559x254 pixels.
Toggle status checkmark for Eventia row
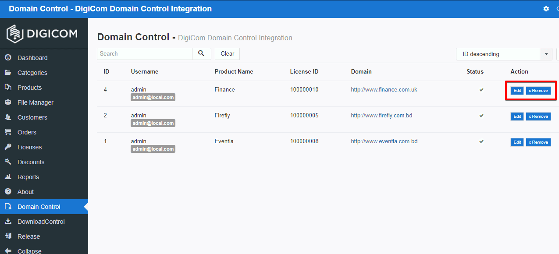(x=481, y=141)
